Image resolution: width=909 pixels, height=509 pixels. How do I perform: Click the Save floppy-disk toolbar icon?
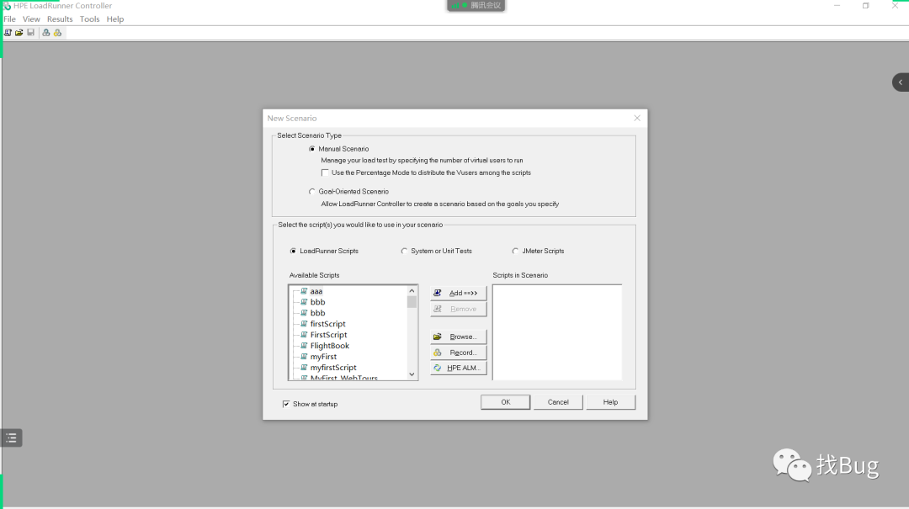(31, 33)
